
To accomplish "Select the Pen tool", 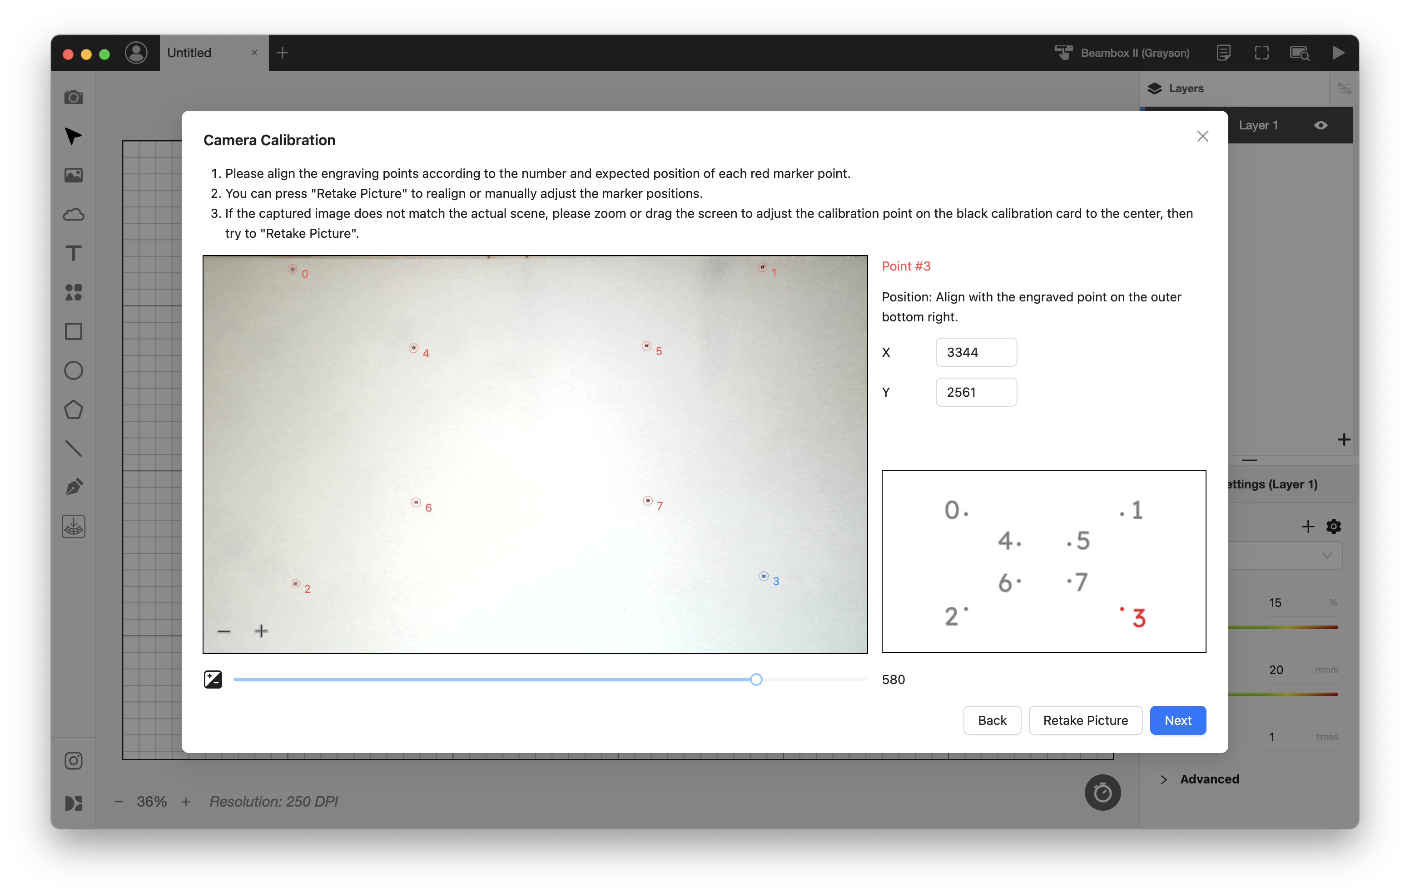I will point(73,487).
